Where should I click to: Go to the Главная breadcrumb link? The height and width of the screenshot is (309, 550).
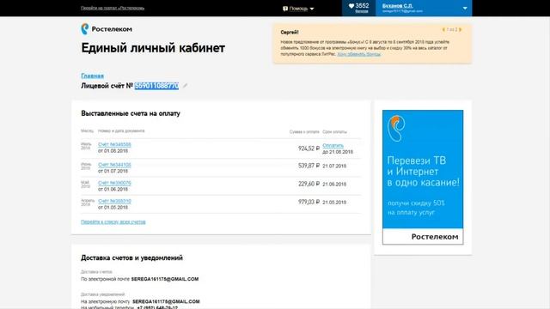[x=92, y=76]
